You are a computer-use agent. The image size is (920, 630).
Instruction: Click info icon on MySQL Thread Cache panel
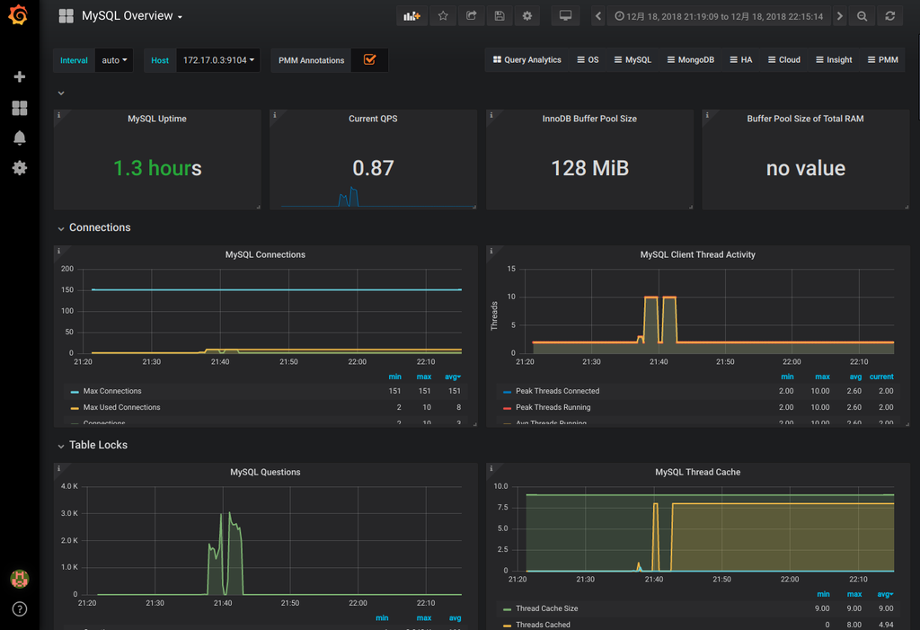point(491,468)
